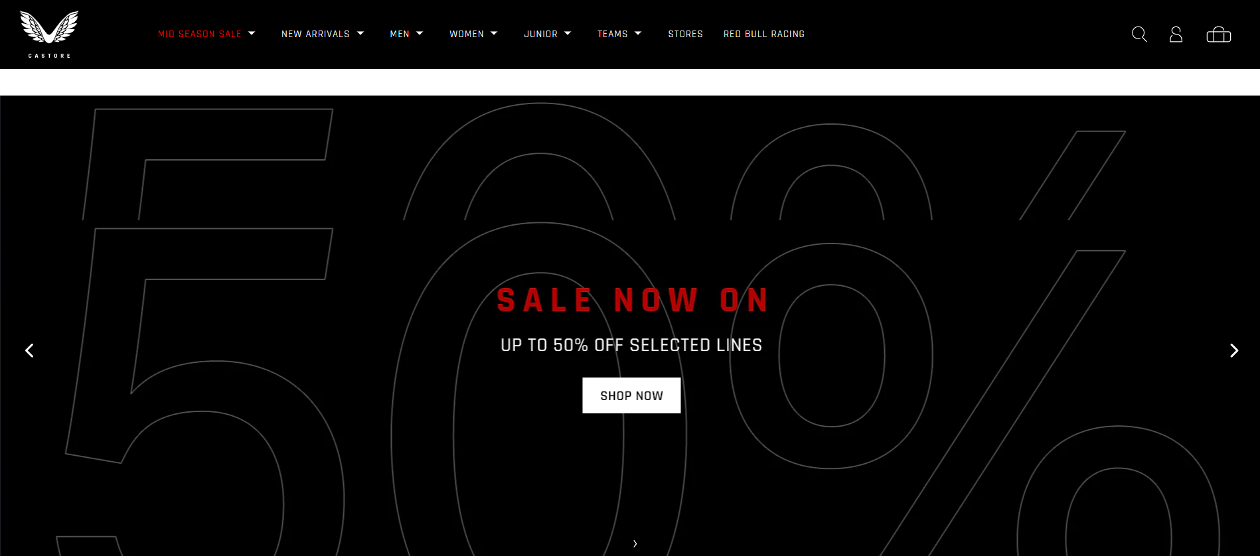Expand the Mid Season Sale dropdown arrow
Viewport: 1260px width, 556px height.
point(252,33)
